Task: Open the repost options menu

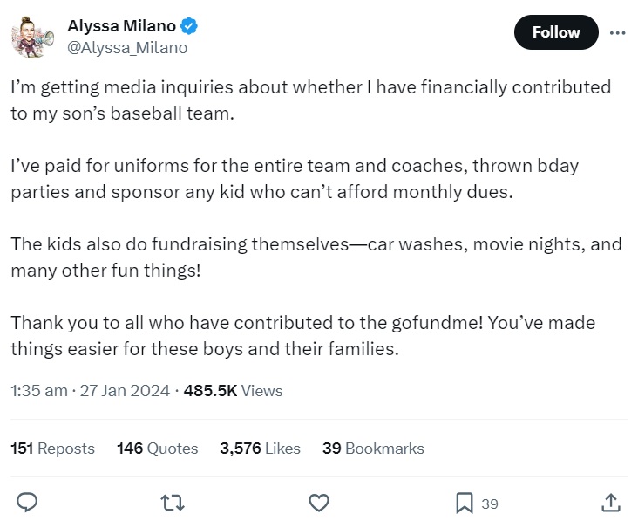Action: point(173,502)
